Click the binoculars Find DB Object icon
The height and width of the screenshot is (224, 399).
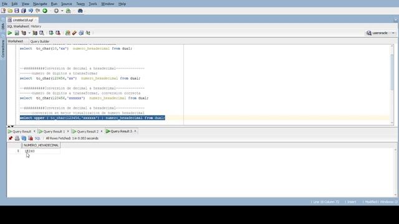(x=80, y=11)
